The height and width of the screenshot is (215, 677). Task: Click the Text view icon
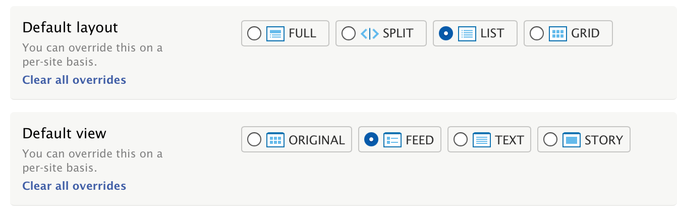click(x=482, y=140)
